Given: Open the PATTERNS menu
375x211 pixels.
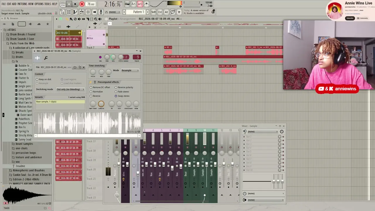Looking at the screenshot, I should [x=22, y=4].
